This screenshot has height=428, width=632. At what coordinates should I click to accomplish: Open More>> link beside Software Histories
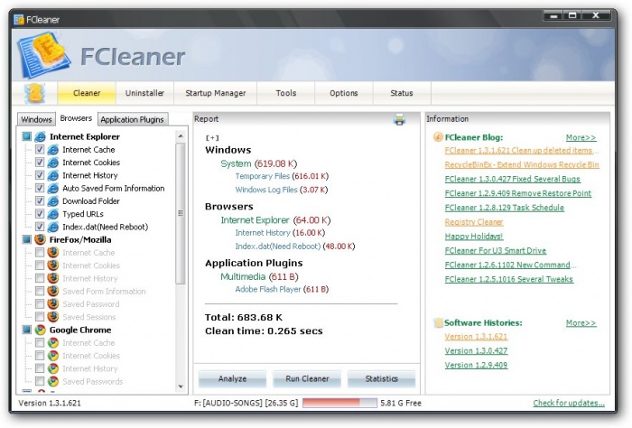581,323
